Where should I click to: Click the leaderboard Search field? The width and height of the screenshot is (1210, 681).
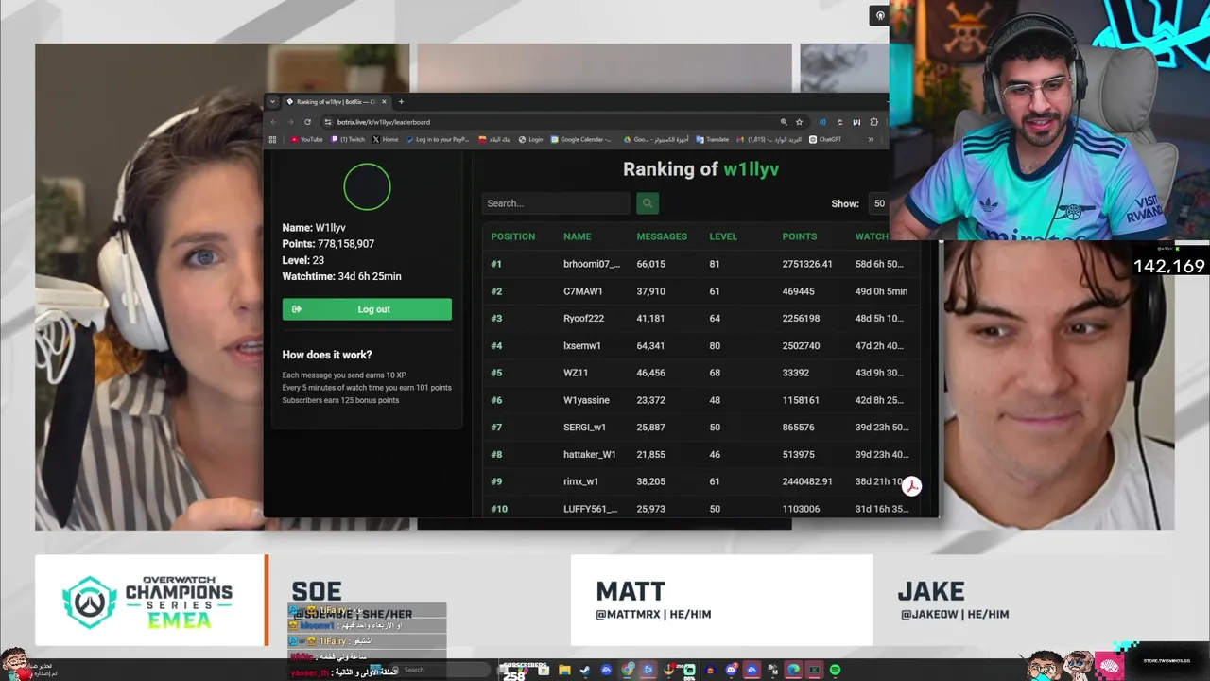point(556,203)
